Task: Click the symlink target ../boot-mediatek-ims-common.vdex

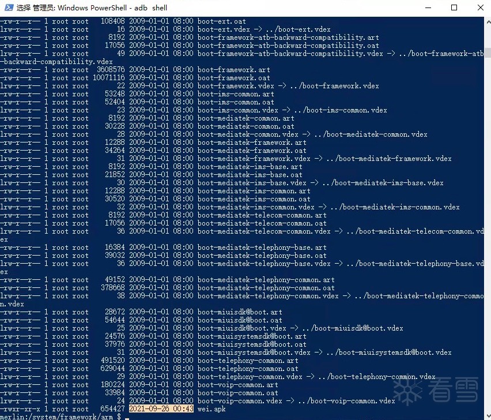Action: coord(395,207)
